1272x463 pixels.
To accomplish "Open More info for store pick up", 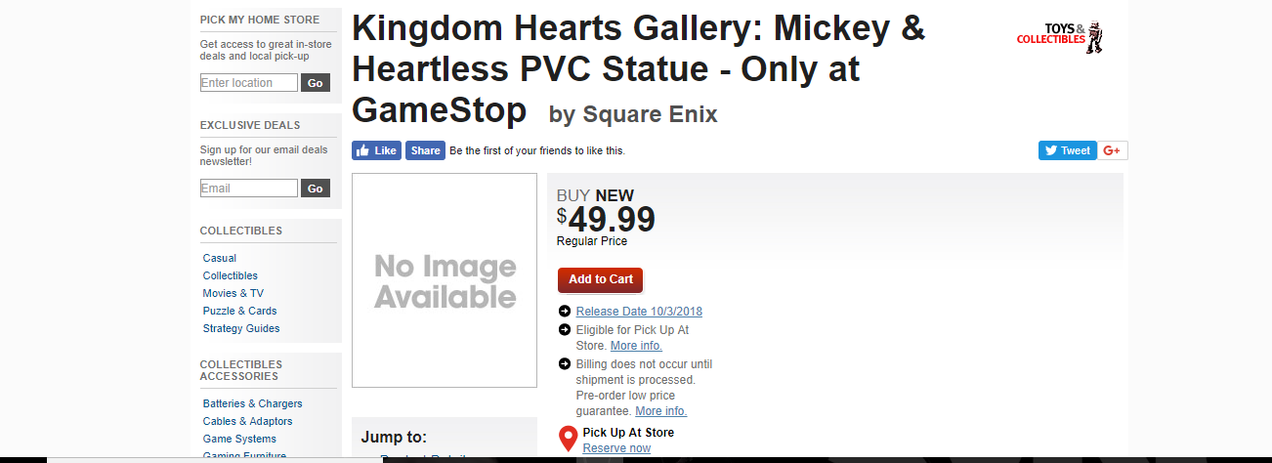I will point(636,346).
